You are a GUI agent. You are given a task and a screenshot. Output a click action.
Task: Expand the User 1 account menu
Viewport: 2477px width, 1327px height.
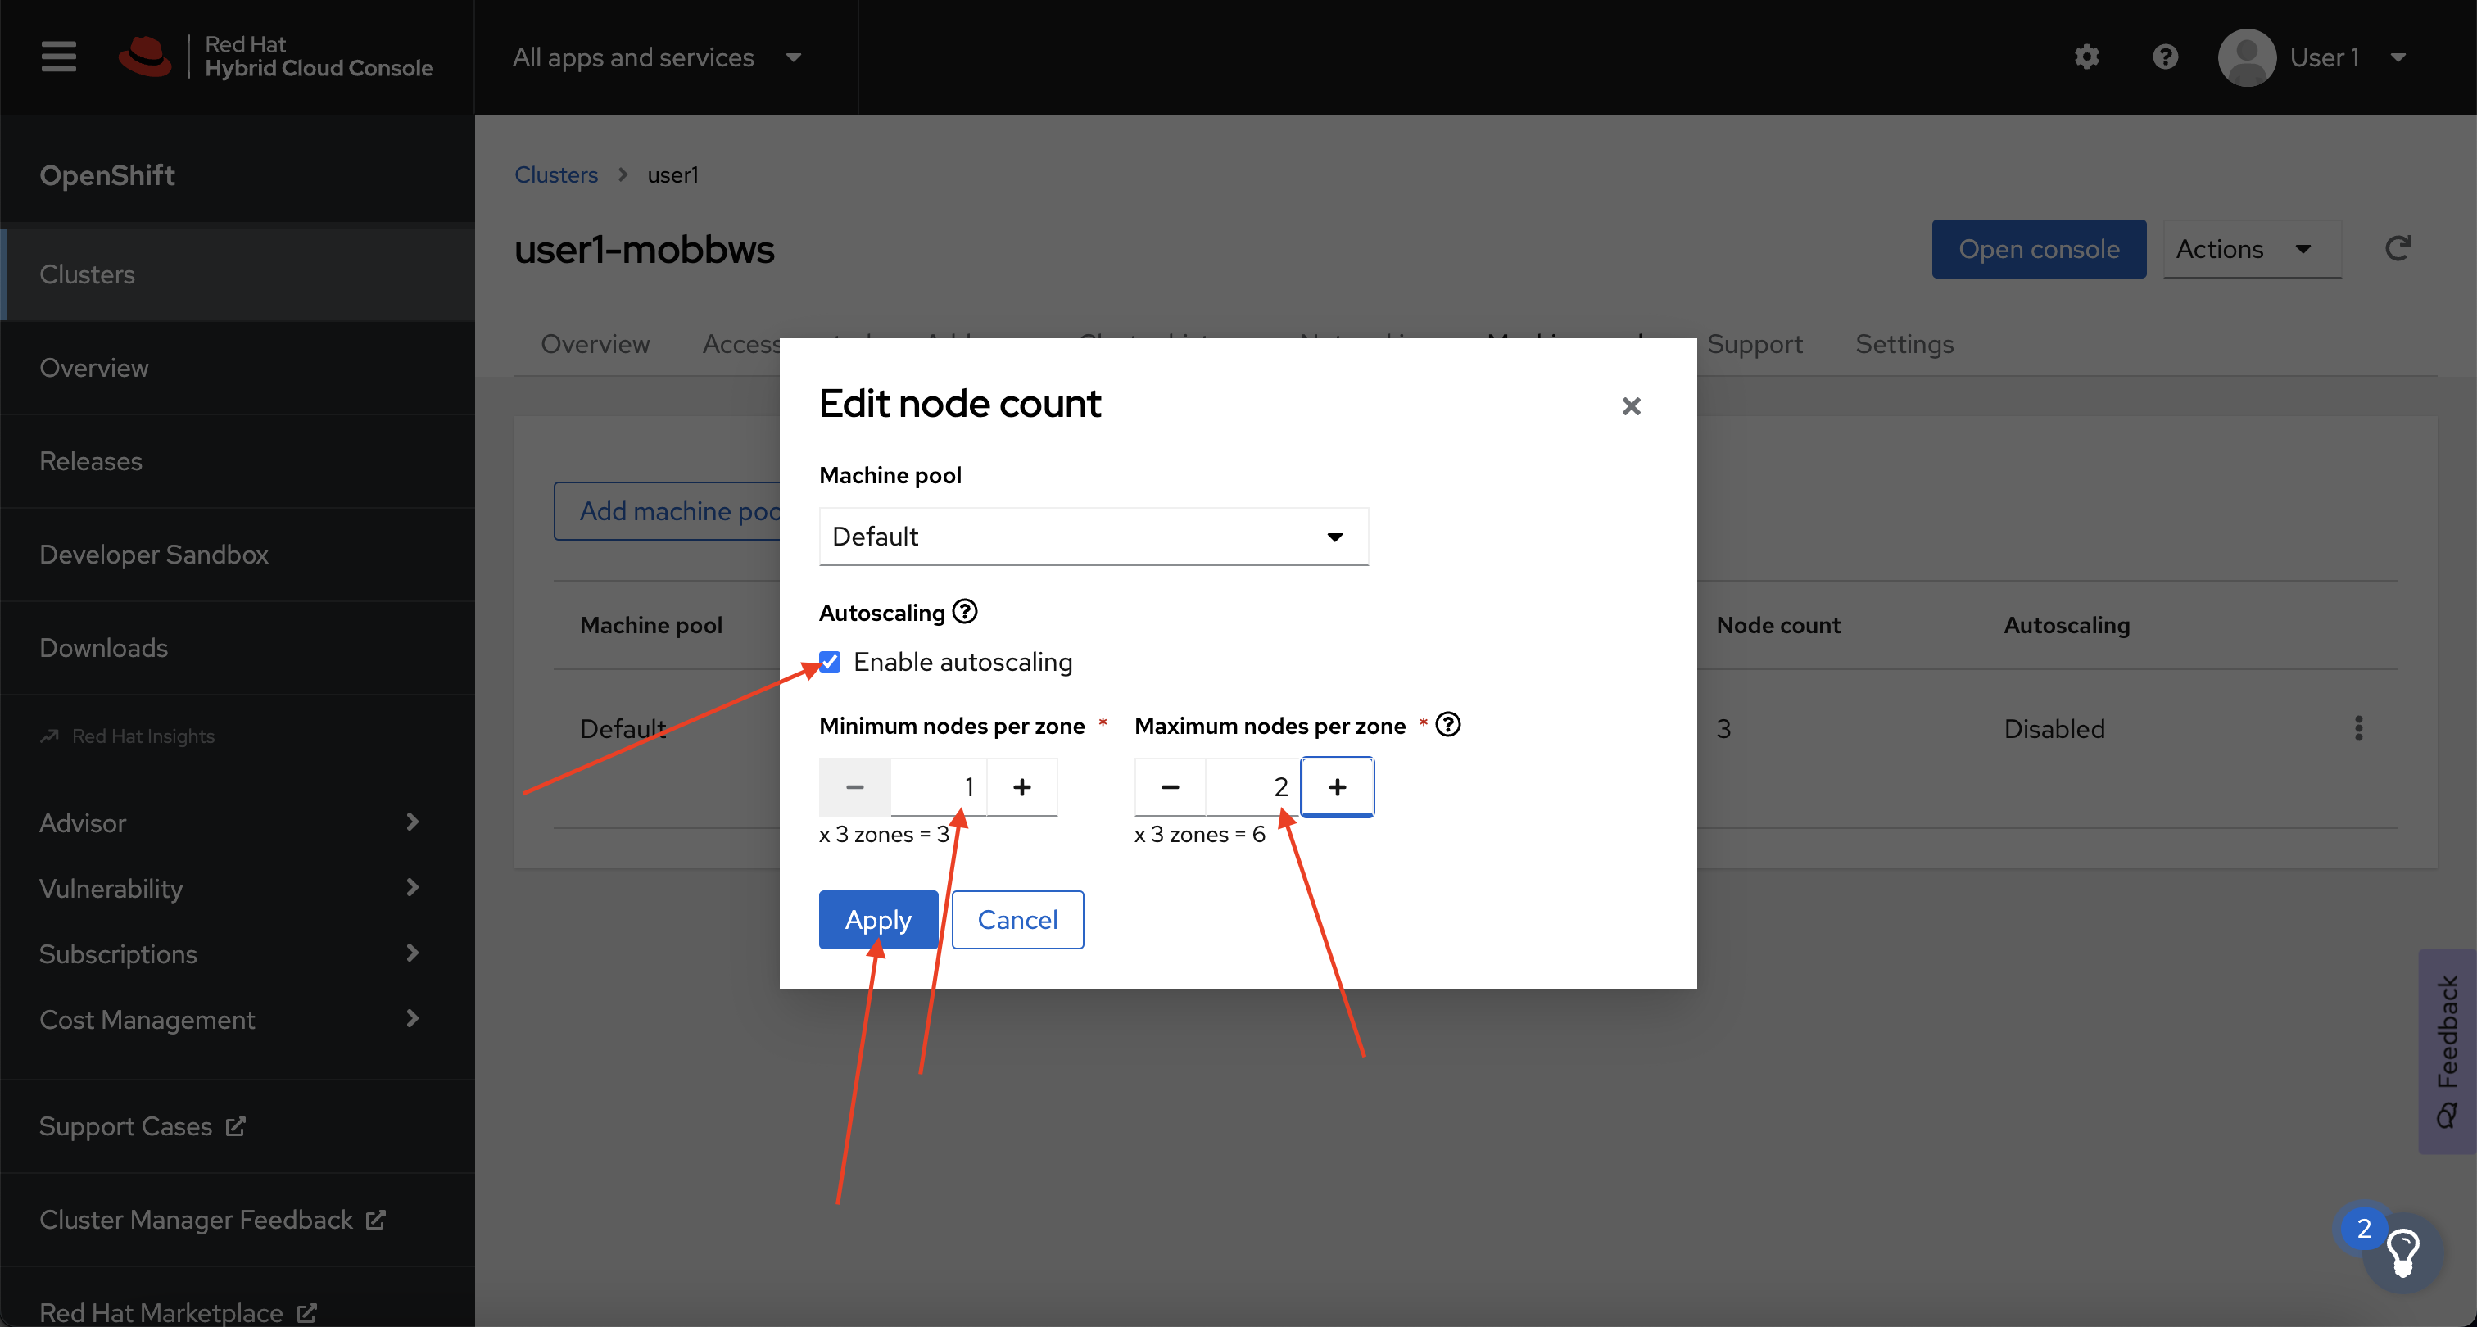pyautogui.click(x=2398, y=57)
